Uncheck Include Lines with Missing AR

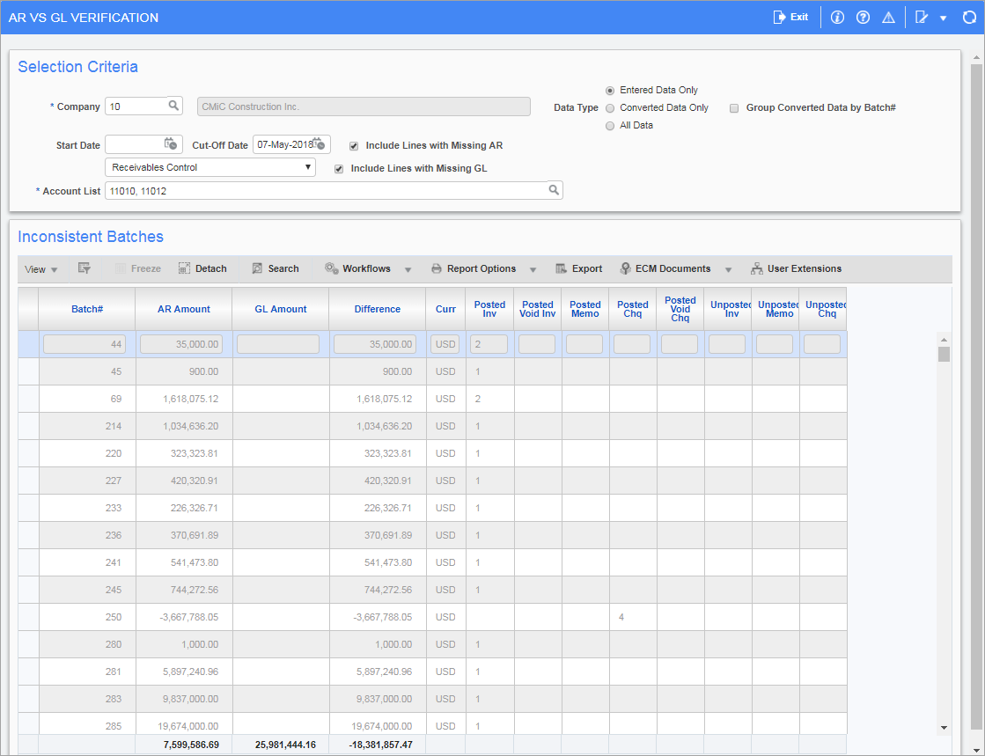coord(354,146)
